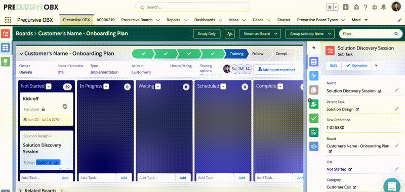This screenshot has height=192, width=405.
Task: Expand the Related Boards section
Action: (21, 190)
